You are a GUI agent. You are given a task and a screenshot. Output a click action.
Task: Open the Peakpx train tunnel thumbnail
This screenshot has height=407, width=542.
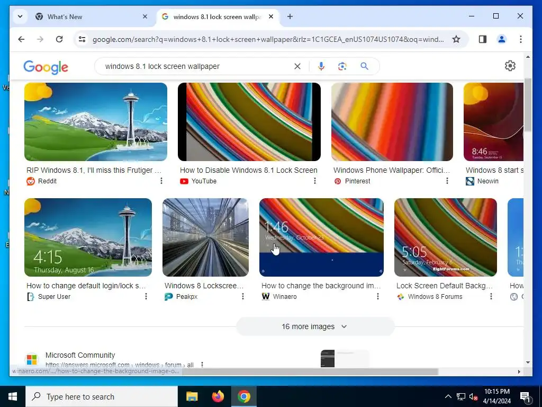206,237
